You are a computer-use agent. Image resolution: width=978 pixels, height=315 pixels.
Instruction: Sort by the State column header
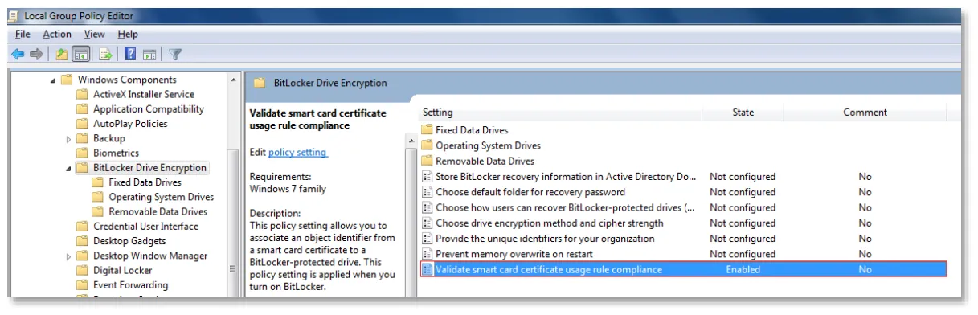tap(743, 112)
